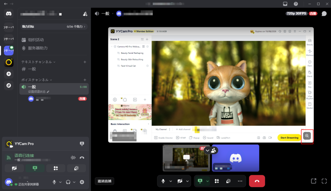Screen dimensions: 331x191
Task: Expand microphone options arrow in call controls
Action: click(171, 181)
